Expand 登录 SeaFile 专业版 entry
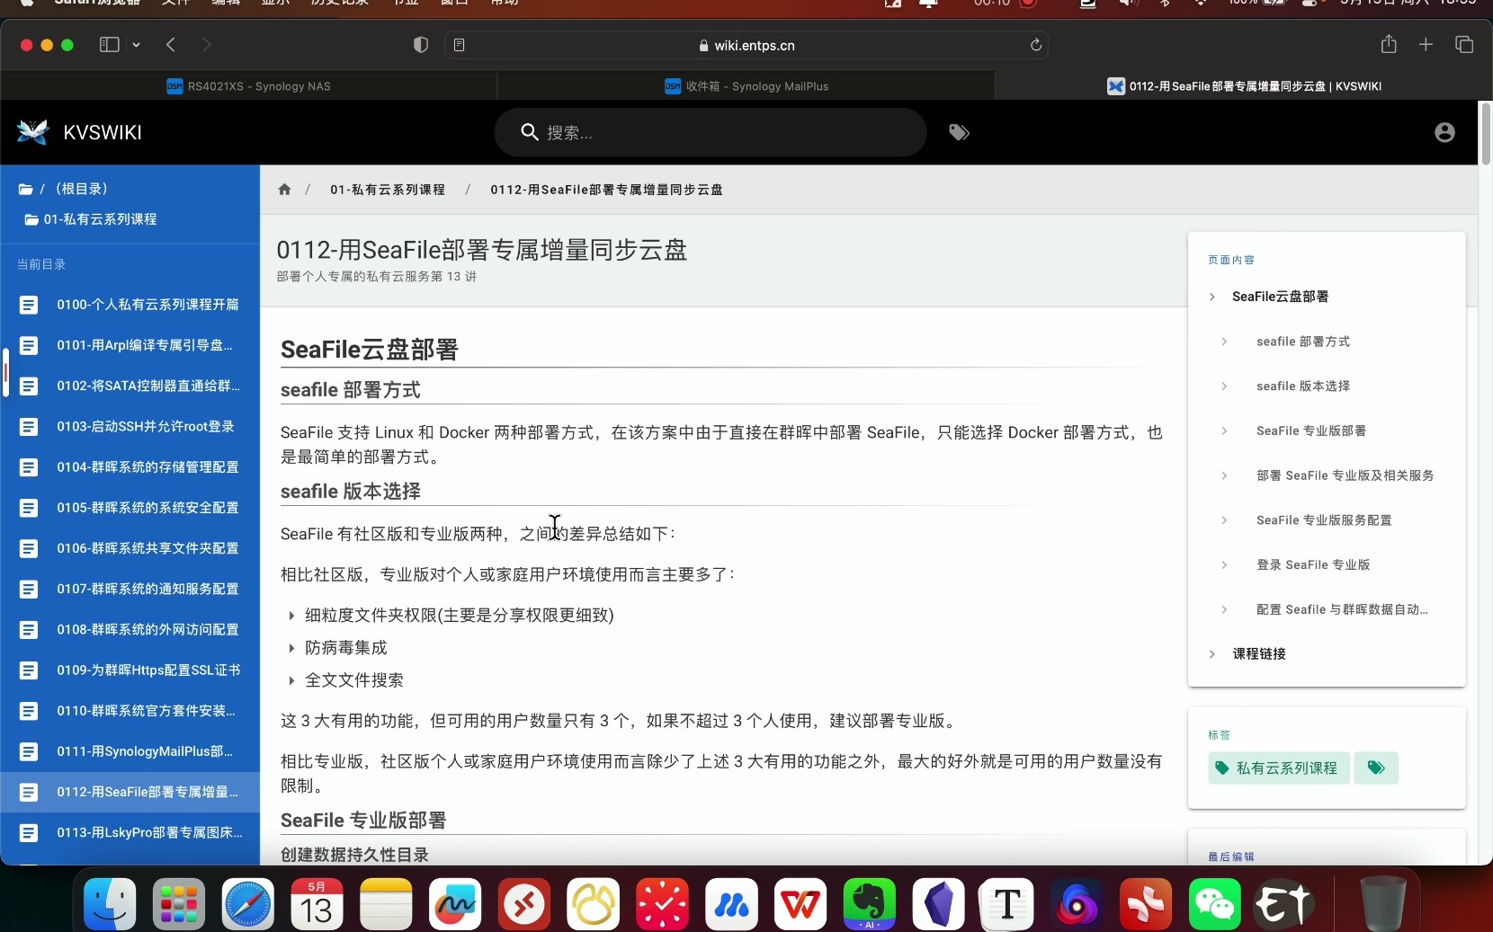This screenshot has width=1493, height=932. coord(1224,565)
